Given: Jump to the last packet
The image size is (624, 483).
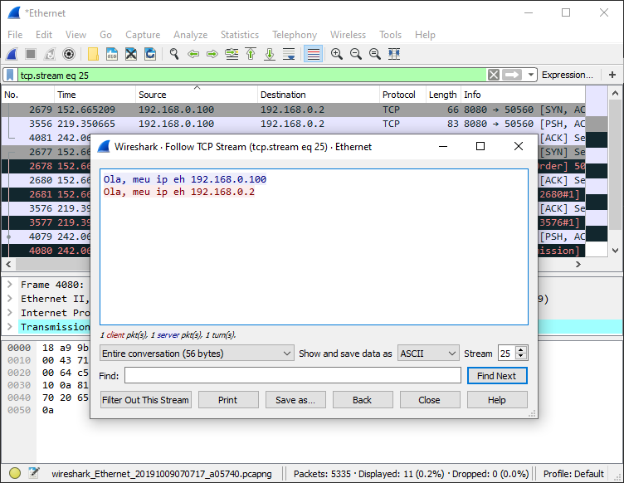Looking at the screenshot, I should click(x=270, y=54).
